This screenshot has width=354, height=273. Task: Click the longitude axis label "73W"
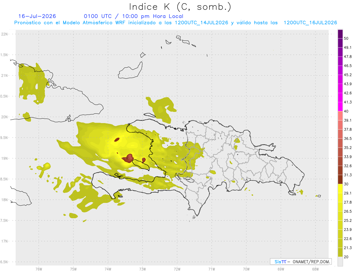tap(142, 269)
